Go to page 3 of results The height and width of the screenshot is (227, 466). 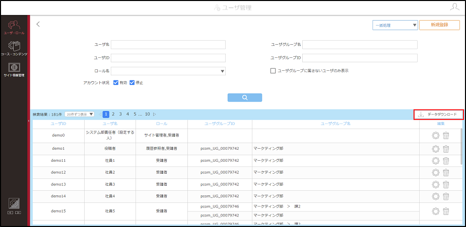tap(120, 114)
